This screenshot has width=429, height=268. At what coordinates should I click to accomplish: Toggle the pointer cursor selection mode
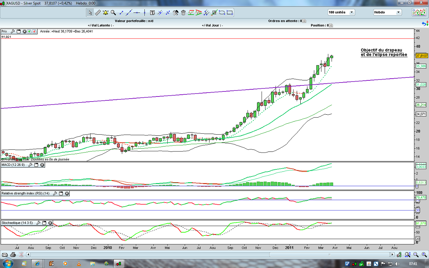pos(90,13)
